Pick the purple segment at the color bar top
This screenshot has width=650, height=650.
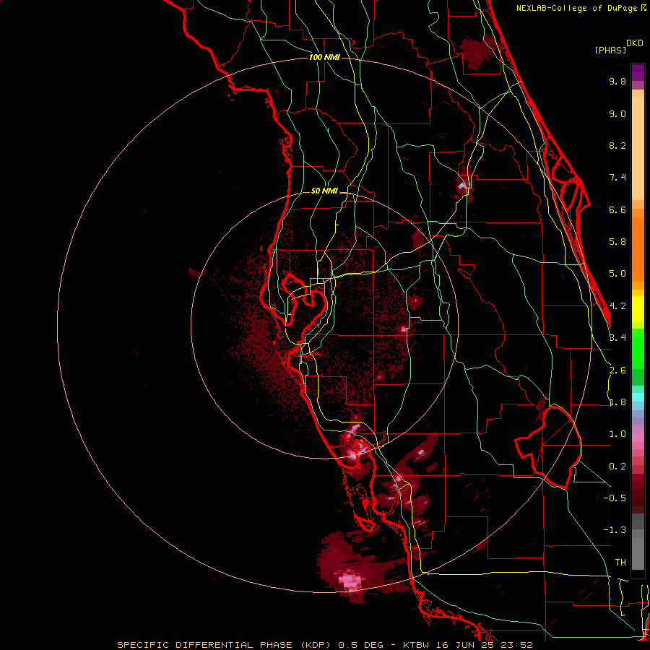[x=638, y=72]
